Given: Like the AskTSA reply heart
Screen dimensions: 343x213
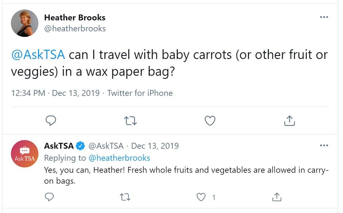Looking at the screenshot, I should pos(201,197).
